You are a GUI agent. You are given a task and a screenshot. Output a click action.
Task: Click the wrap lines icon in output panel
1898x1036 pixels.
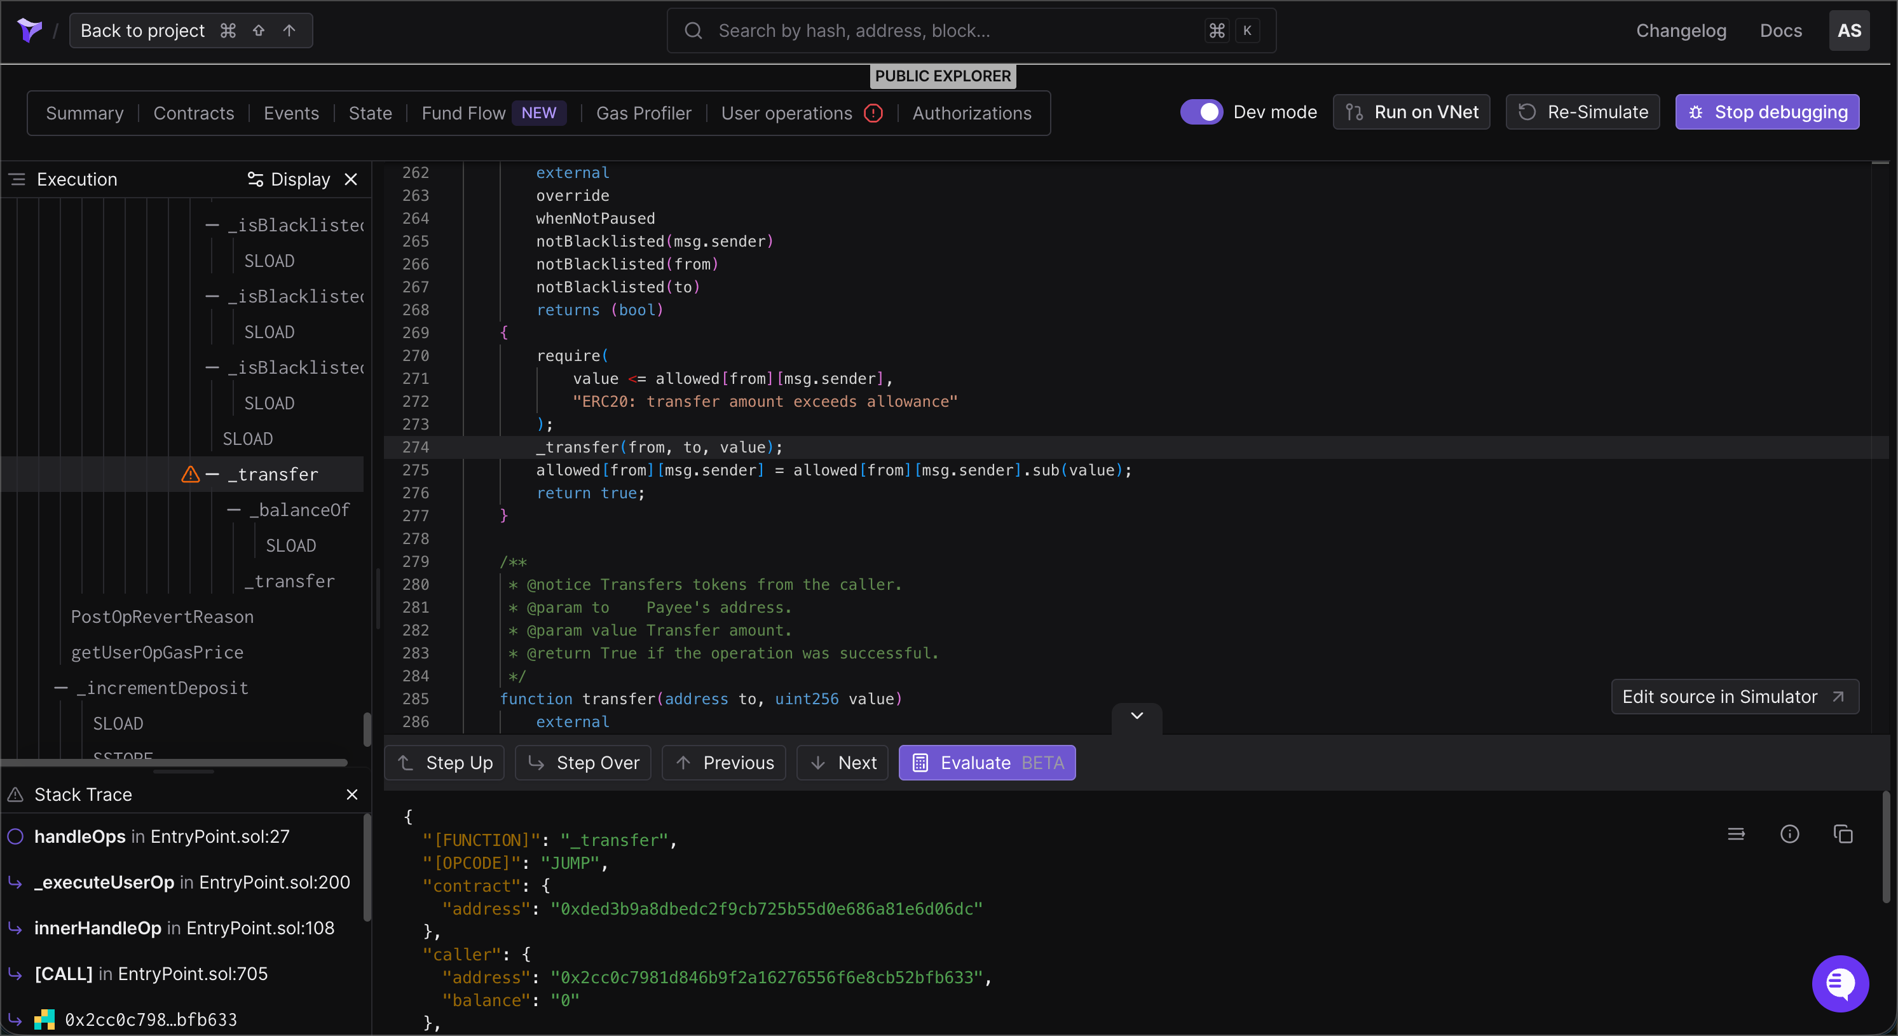[1736, 834]
